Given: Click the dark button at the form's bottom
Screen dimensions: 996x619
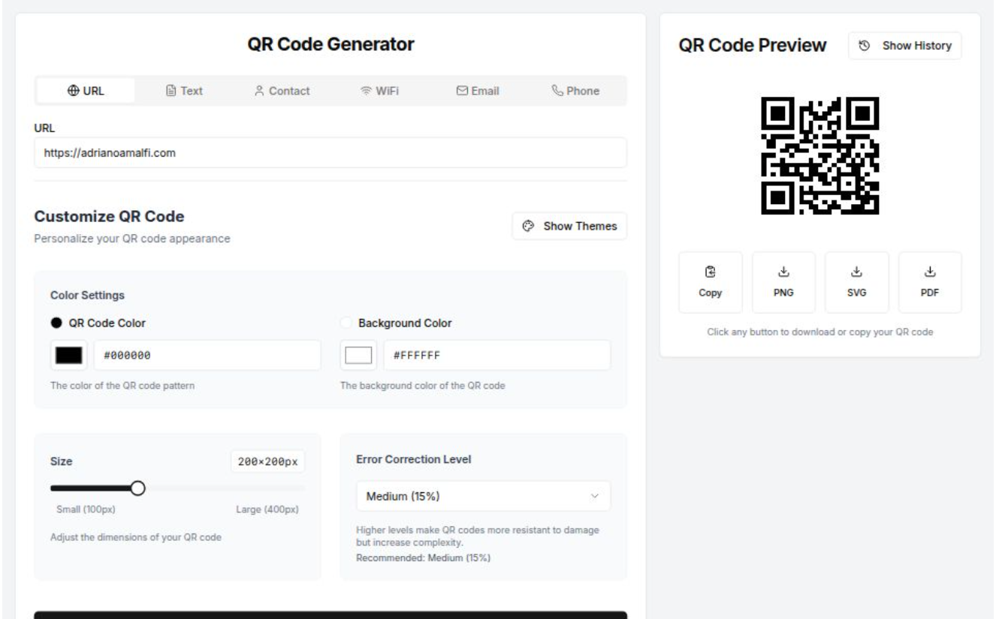Looking at the screenshot, I should click(330, 615).
